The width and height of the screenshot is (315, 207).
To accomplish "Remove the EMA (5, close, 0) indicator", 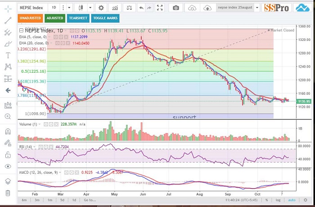I will point(66,37).
